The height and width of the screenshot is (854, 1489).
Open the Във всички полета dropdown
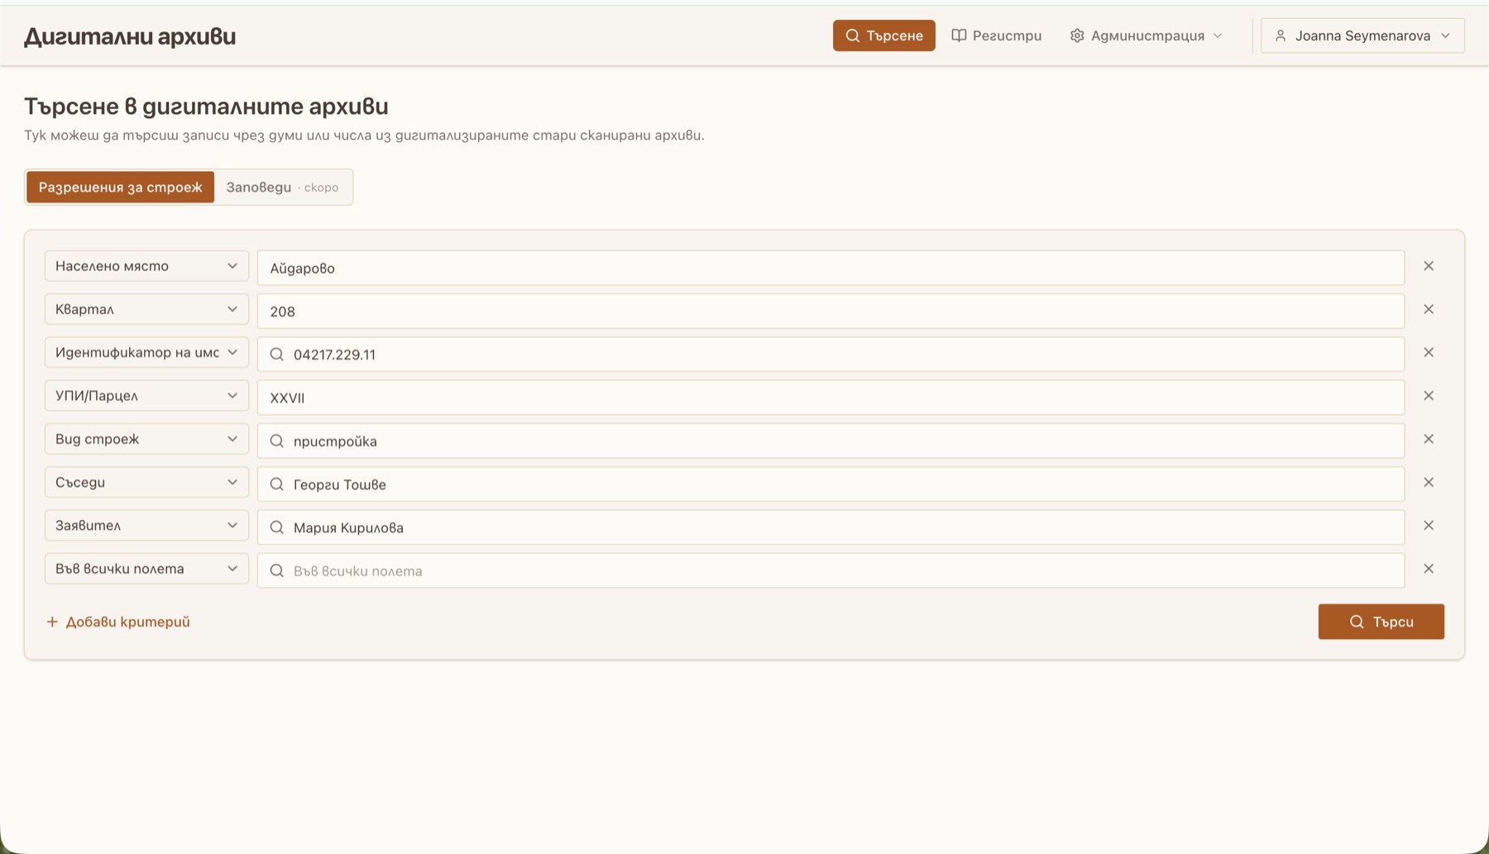point(146,569)
